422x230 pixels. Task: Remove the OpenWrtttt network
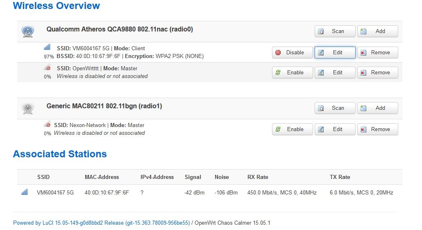[x=377, y=73]
